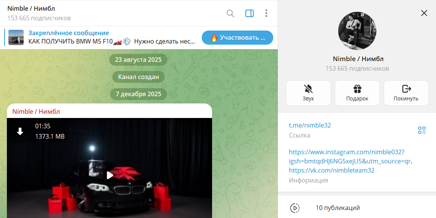Open the 10 публикаций stories row
Image resolution: width=436 pixels, height=218 pixels.
(x=357, y=208)
